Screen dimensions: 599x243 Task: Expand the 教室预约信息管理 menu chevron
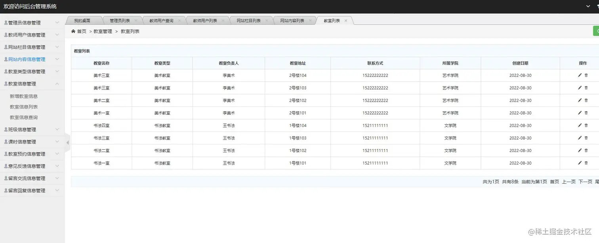click(57, 154)
